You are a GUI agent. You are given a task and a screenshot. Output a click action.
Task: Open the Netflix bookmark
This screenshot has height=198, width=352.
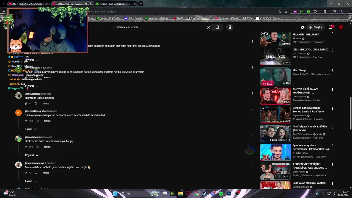(x=178, y=18)
